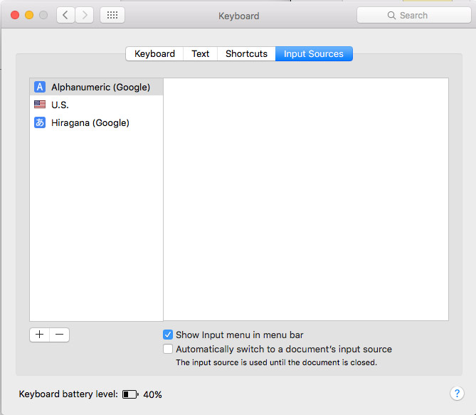
Task: Uncheck Show Input menu in menu bar
Action: (168, 335)
